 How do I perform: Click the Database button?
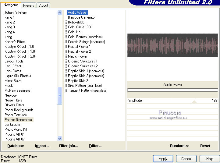[16, 146]
